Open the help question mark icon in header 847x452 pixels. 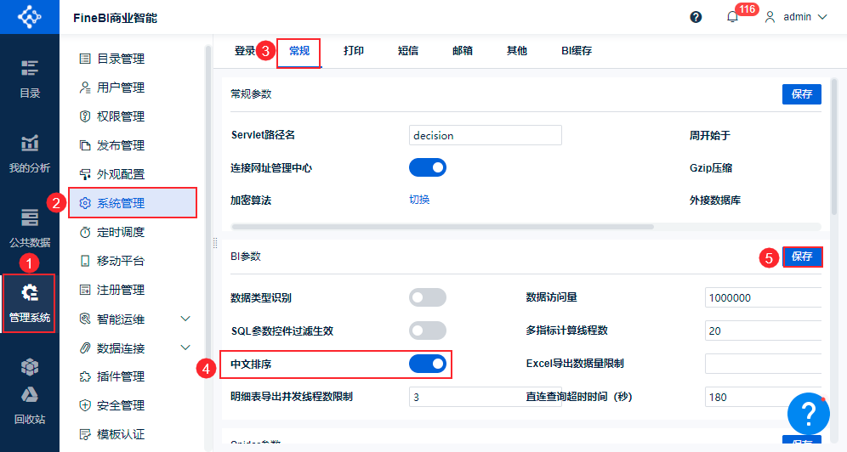pyautogui.click(x=696, y=17)
